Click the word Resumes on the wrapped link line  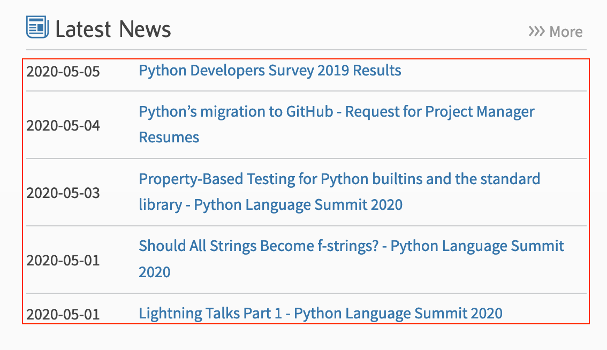tap(169, 138)
